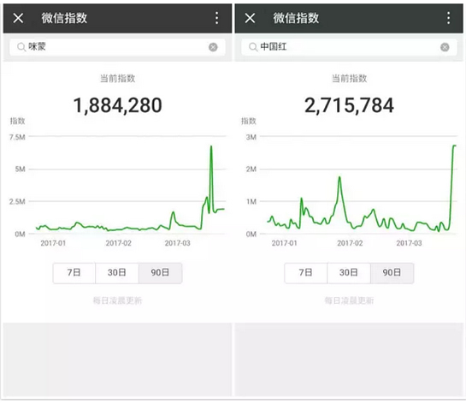Click the highest peak of the 咪蒙 chart
The image size is (466, 404).
(211, 146)
